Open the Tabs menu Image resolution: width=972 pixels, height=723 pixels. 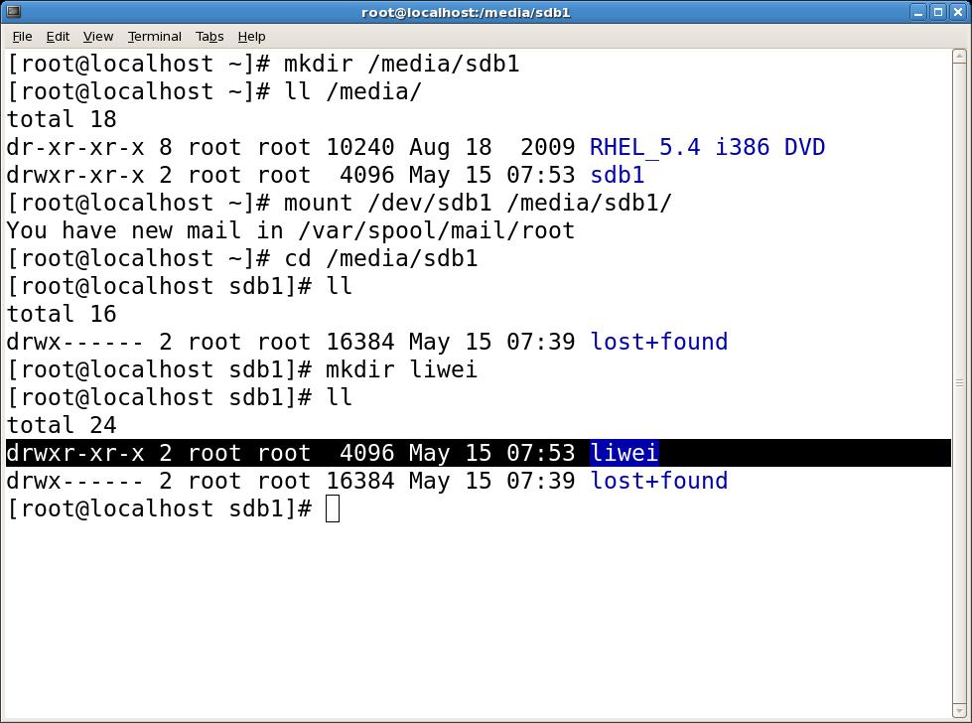(x=209, y=36)
